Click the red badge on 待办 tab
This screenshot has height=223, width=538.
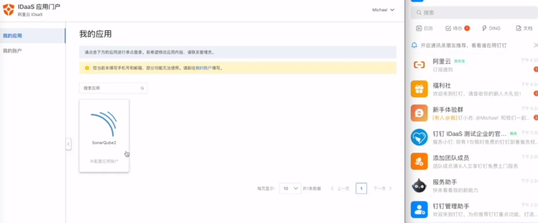(467, 28)
